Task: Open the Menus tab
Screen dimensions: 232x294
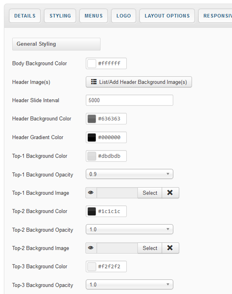Action: 94,16
